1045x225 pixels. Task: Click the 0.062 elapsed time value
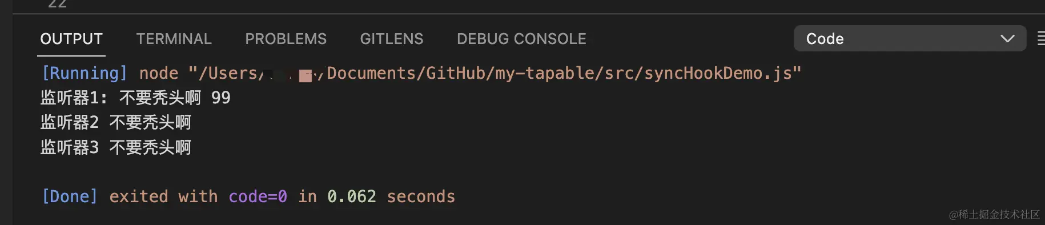coord(352,196)
